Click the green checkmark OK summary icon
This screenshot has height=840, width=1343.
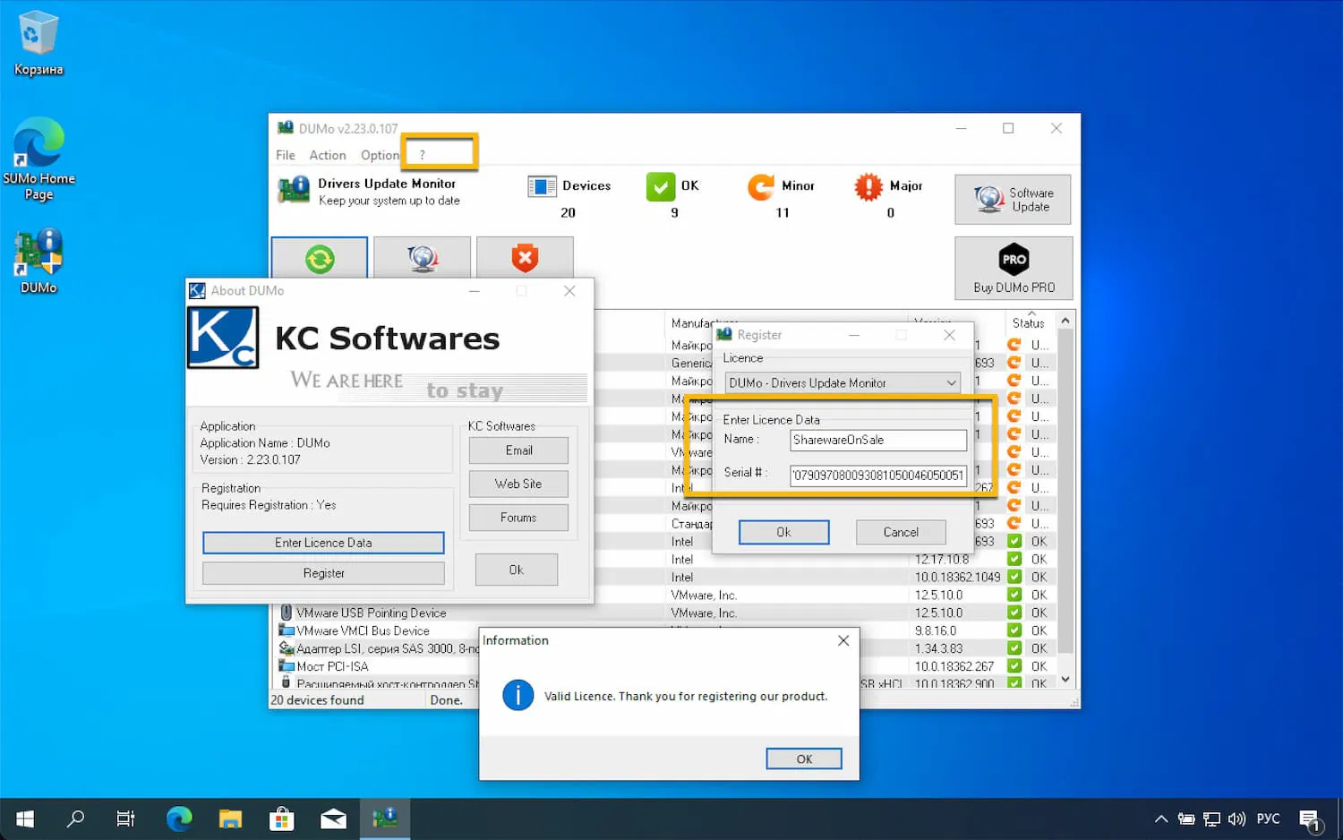point(660,186)
